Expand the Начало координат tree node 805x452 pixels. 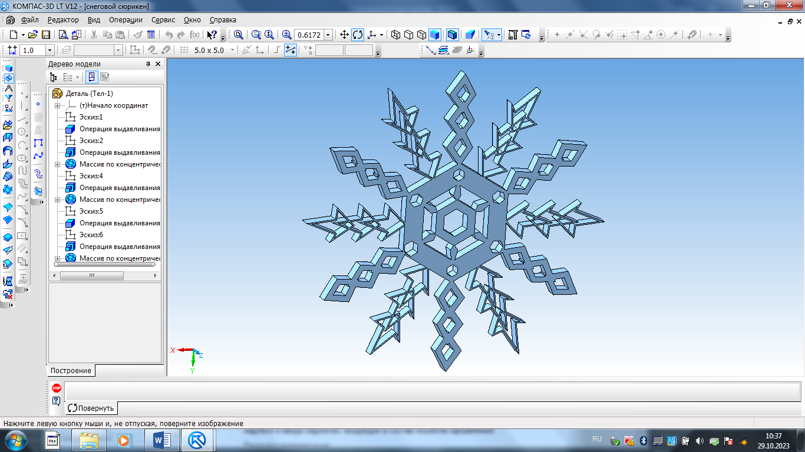[58, 105]
